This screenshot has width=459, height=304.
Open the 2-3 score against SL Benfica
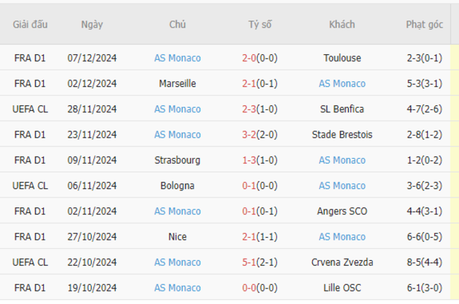[249, 109]
